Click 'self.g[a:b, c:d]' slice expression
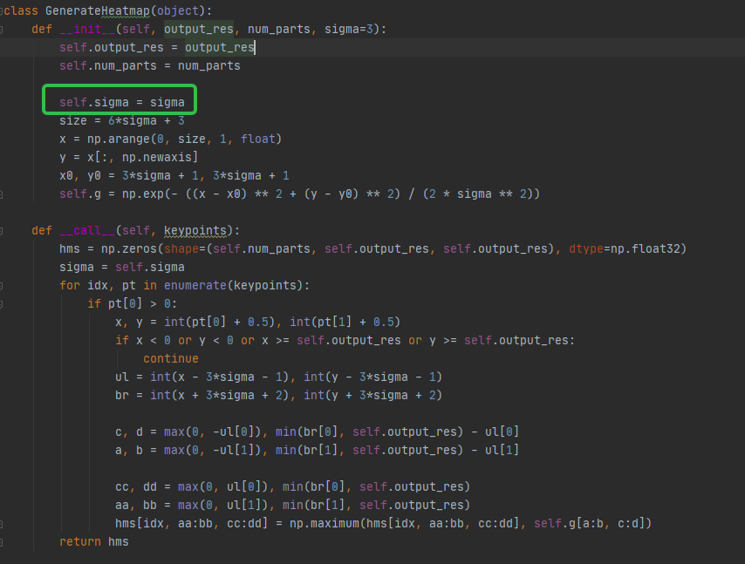 point(589,523)
